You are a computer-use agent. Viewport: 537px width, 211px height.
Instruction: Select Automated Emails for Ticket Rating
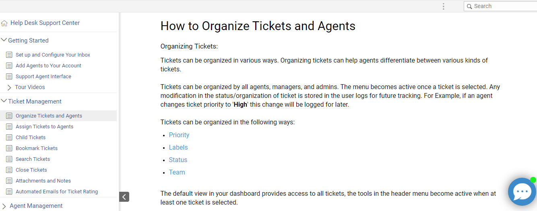pos(57,192)
